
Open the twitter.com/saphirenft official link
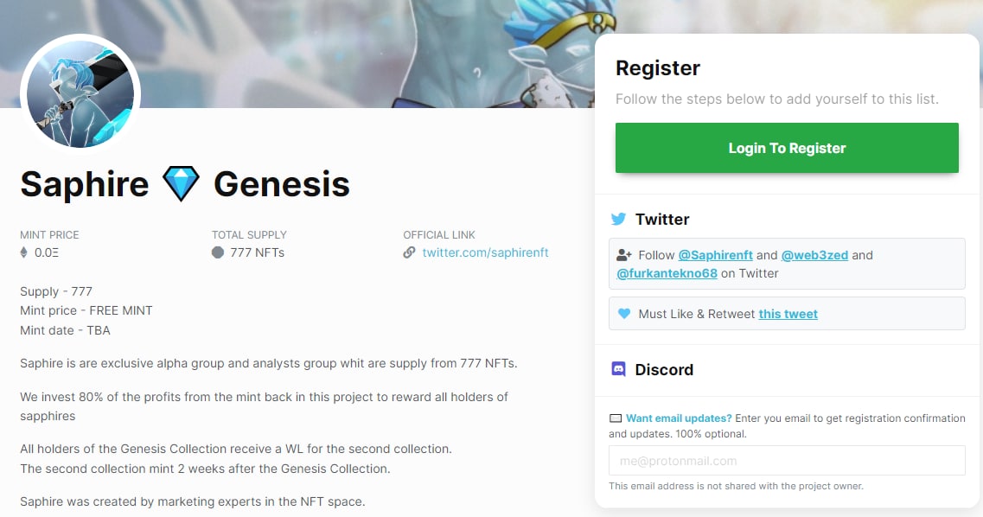(x=485, y=252)
